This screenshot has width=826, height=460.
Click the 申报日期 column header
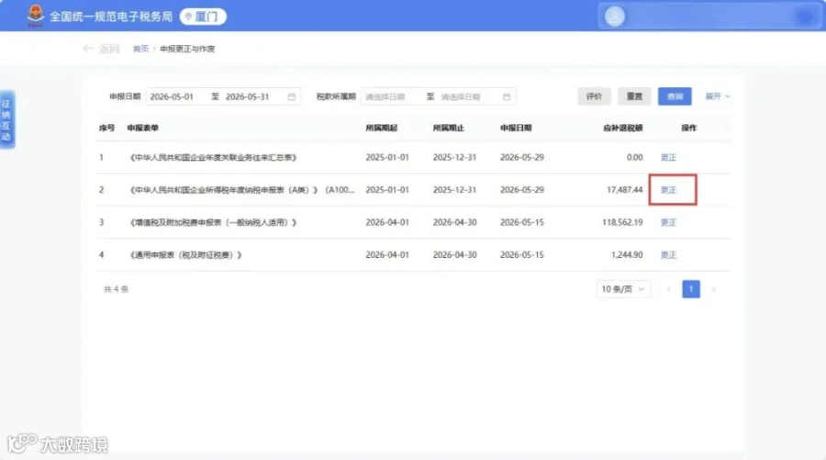[x=516, y=128]
